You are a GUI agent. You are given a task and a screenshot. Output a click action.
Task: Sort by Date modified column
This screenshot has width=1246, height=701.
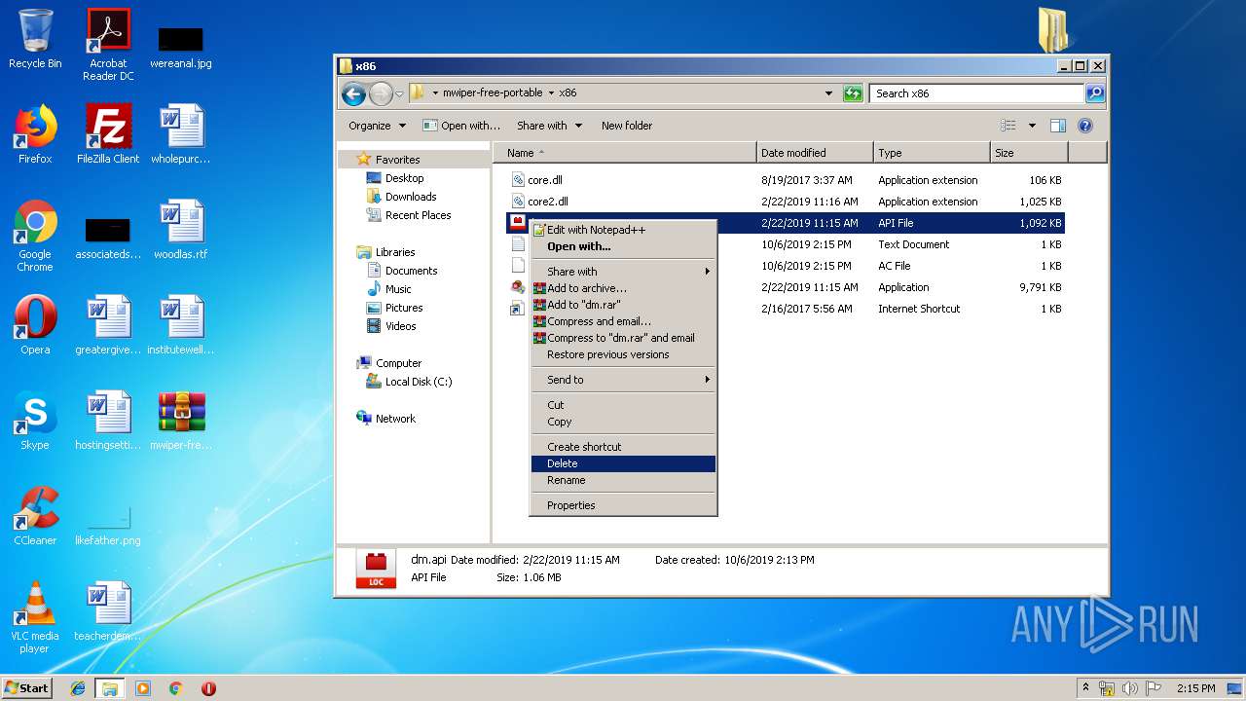pos(815,153)
